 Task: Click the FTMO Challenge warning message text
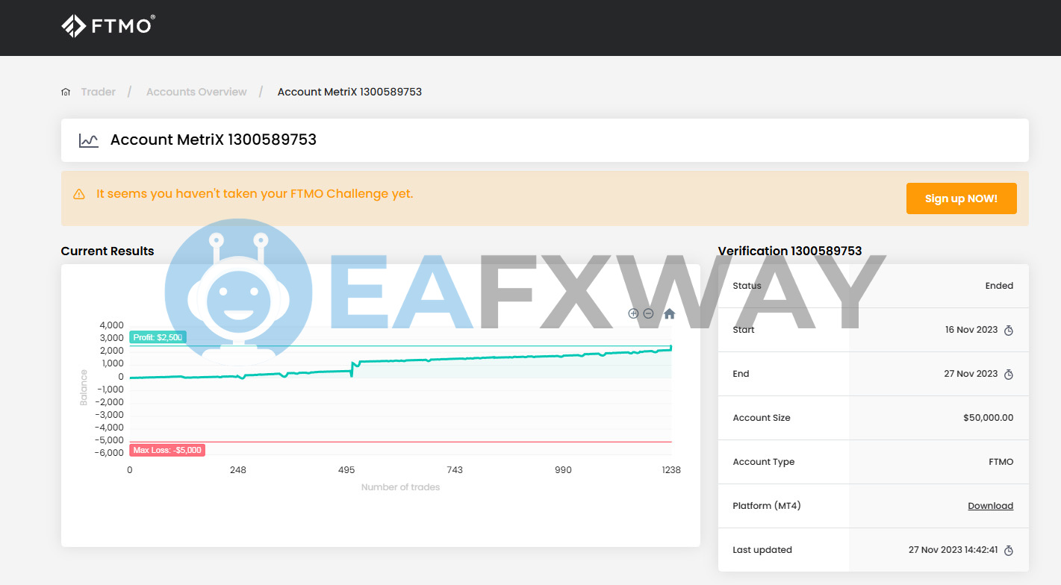click(255, 194)
